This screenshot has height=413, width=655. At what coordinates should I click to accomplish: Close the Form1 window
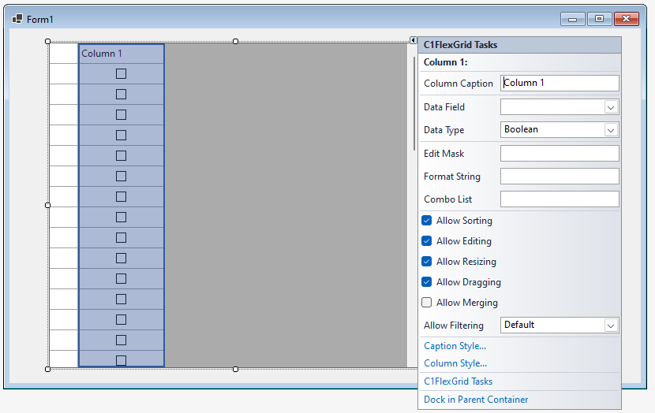point(626,19)
